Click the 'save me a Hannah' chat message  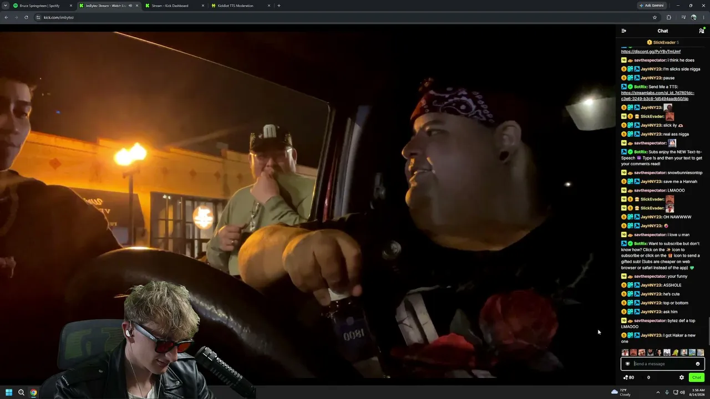click(680, 181)
